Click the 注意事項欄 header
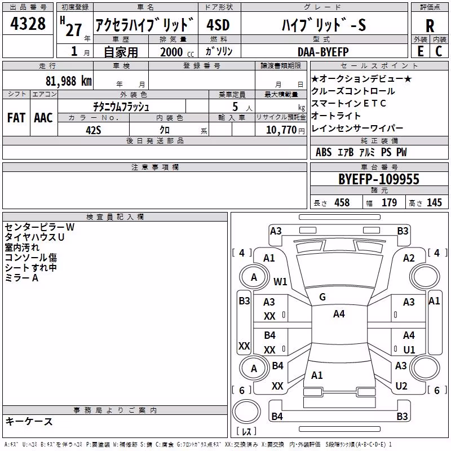Screen dimensions: 451x451 (154, 167)
